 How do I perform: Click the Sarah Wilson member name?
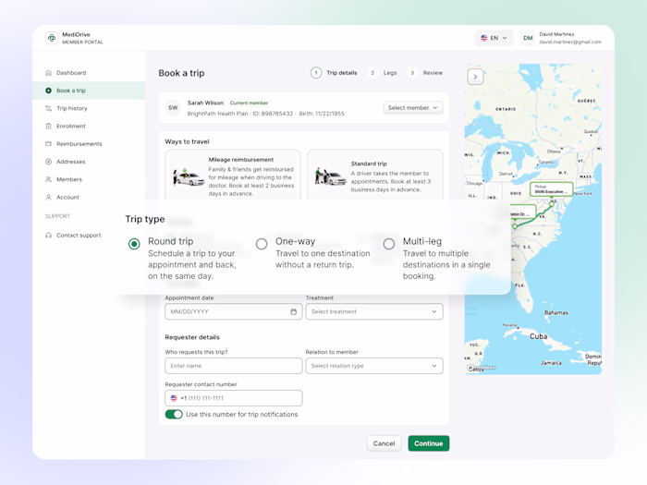pos(205,103)
